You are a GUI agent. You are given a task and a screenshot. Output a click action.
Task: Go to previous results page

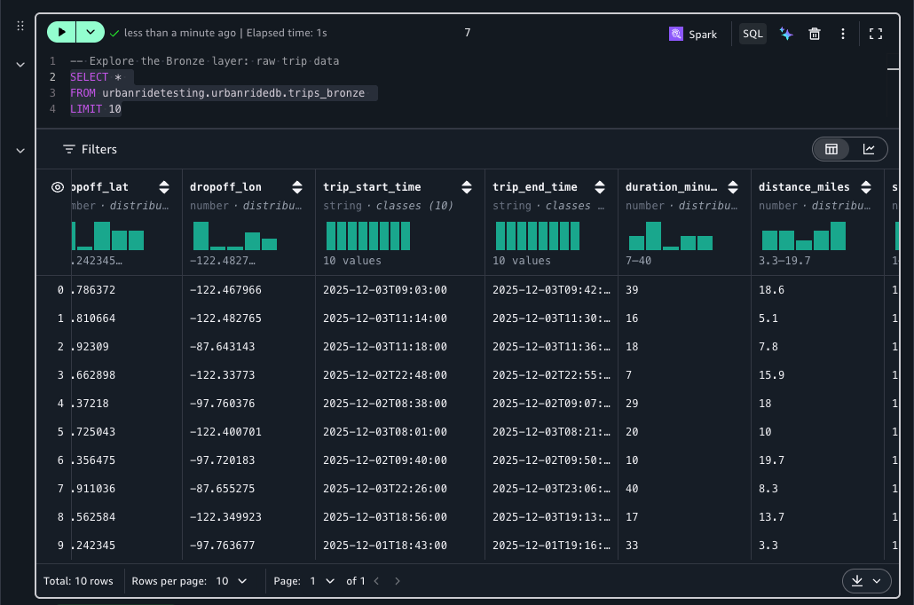376,581
